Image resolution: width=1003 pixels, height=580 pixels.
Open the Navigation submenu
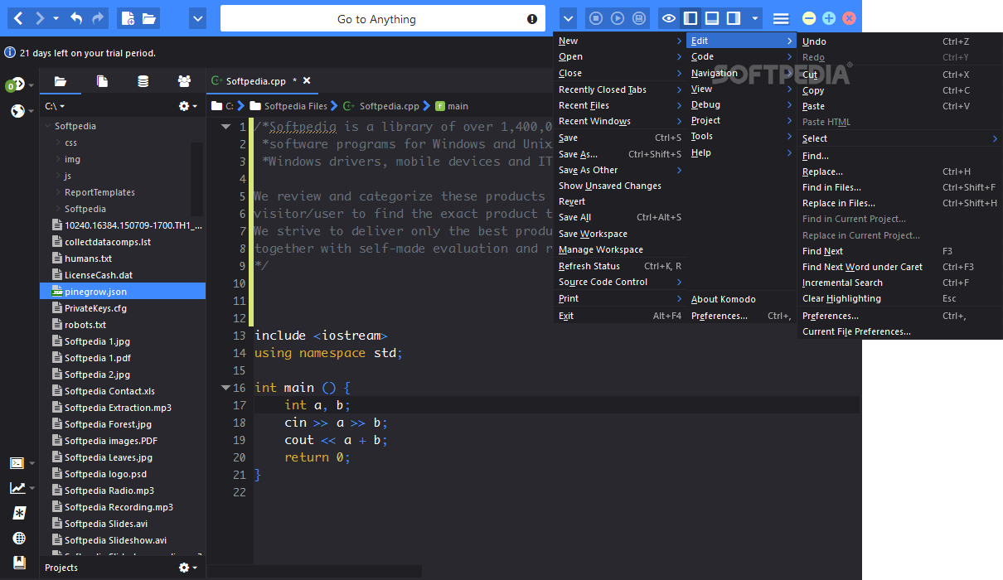coord(741,73)
